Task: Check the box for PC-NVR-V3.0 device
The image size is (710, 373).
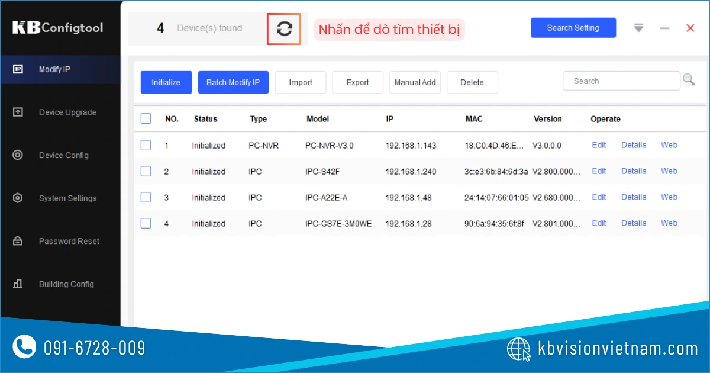Action: (146, 145)
